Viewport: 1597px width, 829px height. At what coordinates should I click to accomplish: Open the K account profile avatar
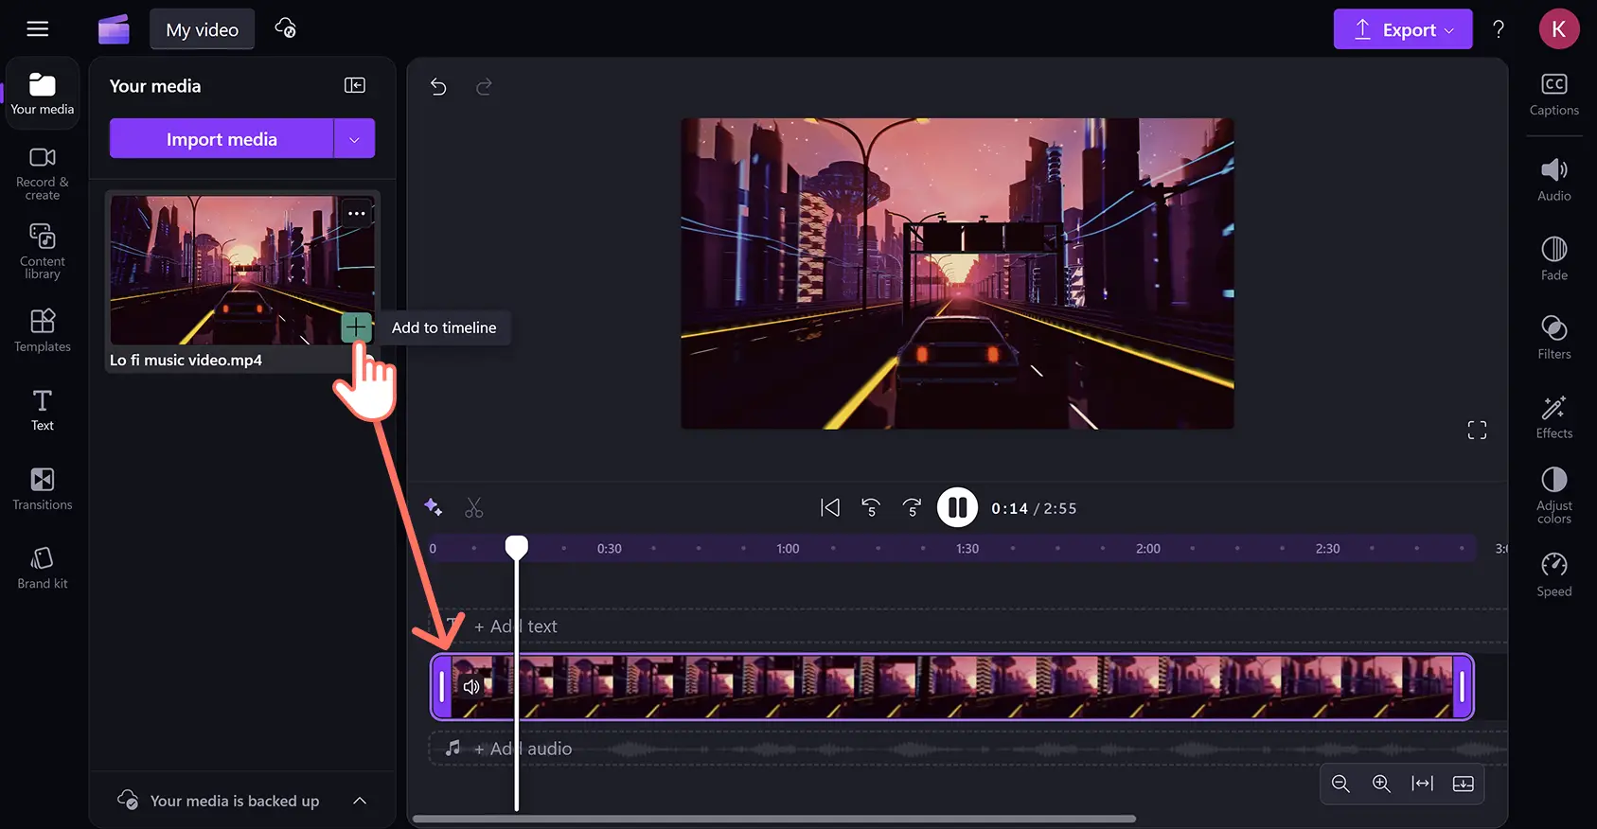(1558, 29)
